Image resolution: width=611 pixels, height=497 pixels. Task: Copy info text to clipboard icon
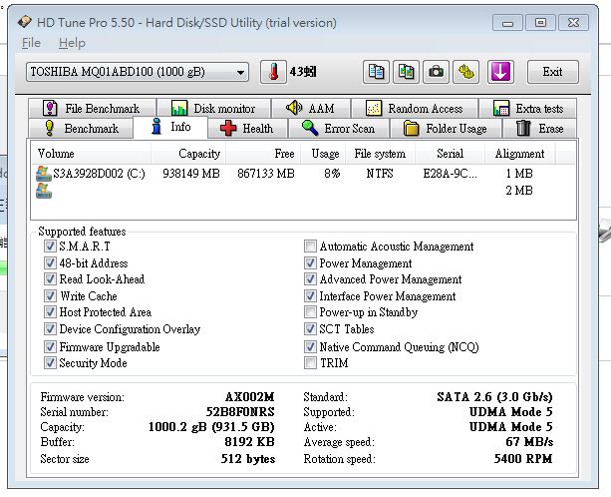(x=376, y=72)
